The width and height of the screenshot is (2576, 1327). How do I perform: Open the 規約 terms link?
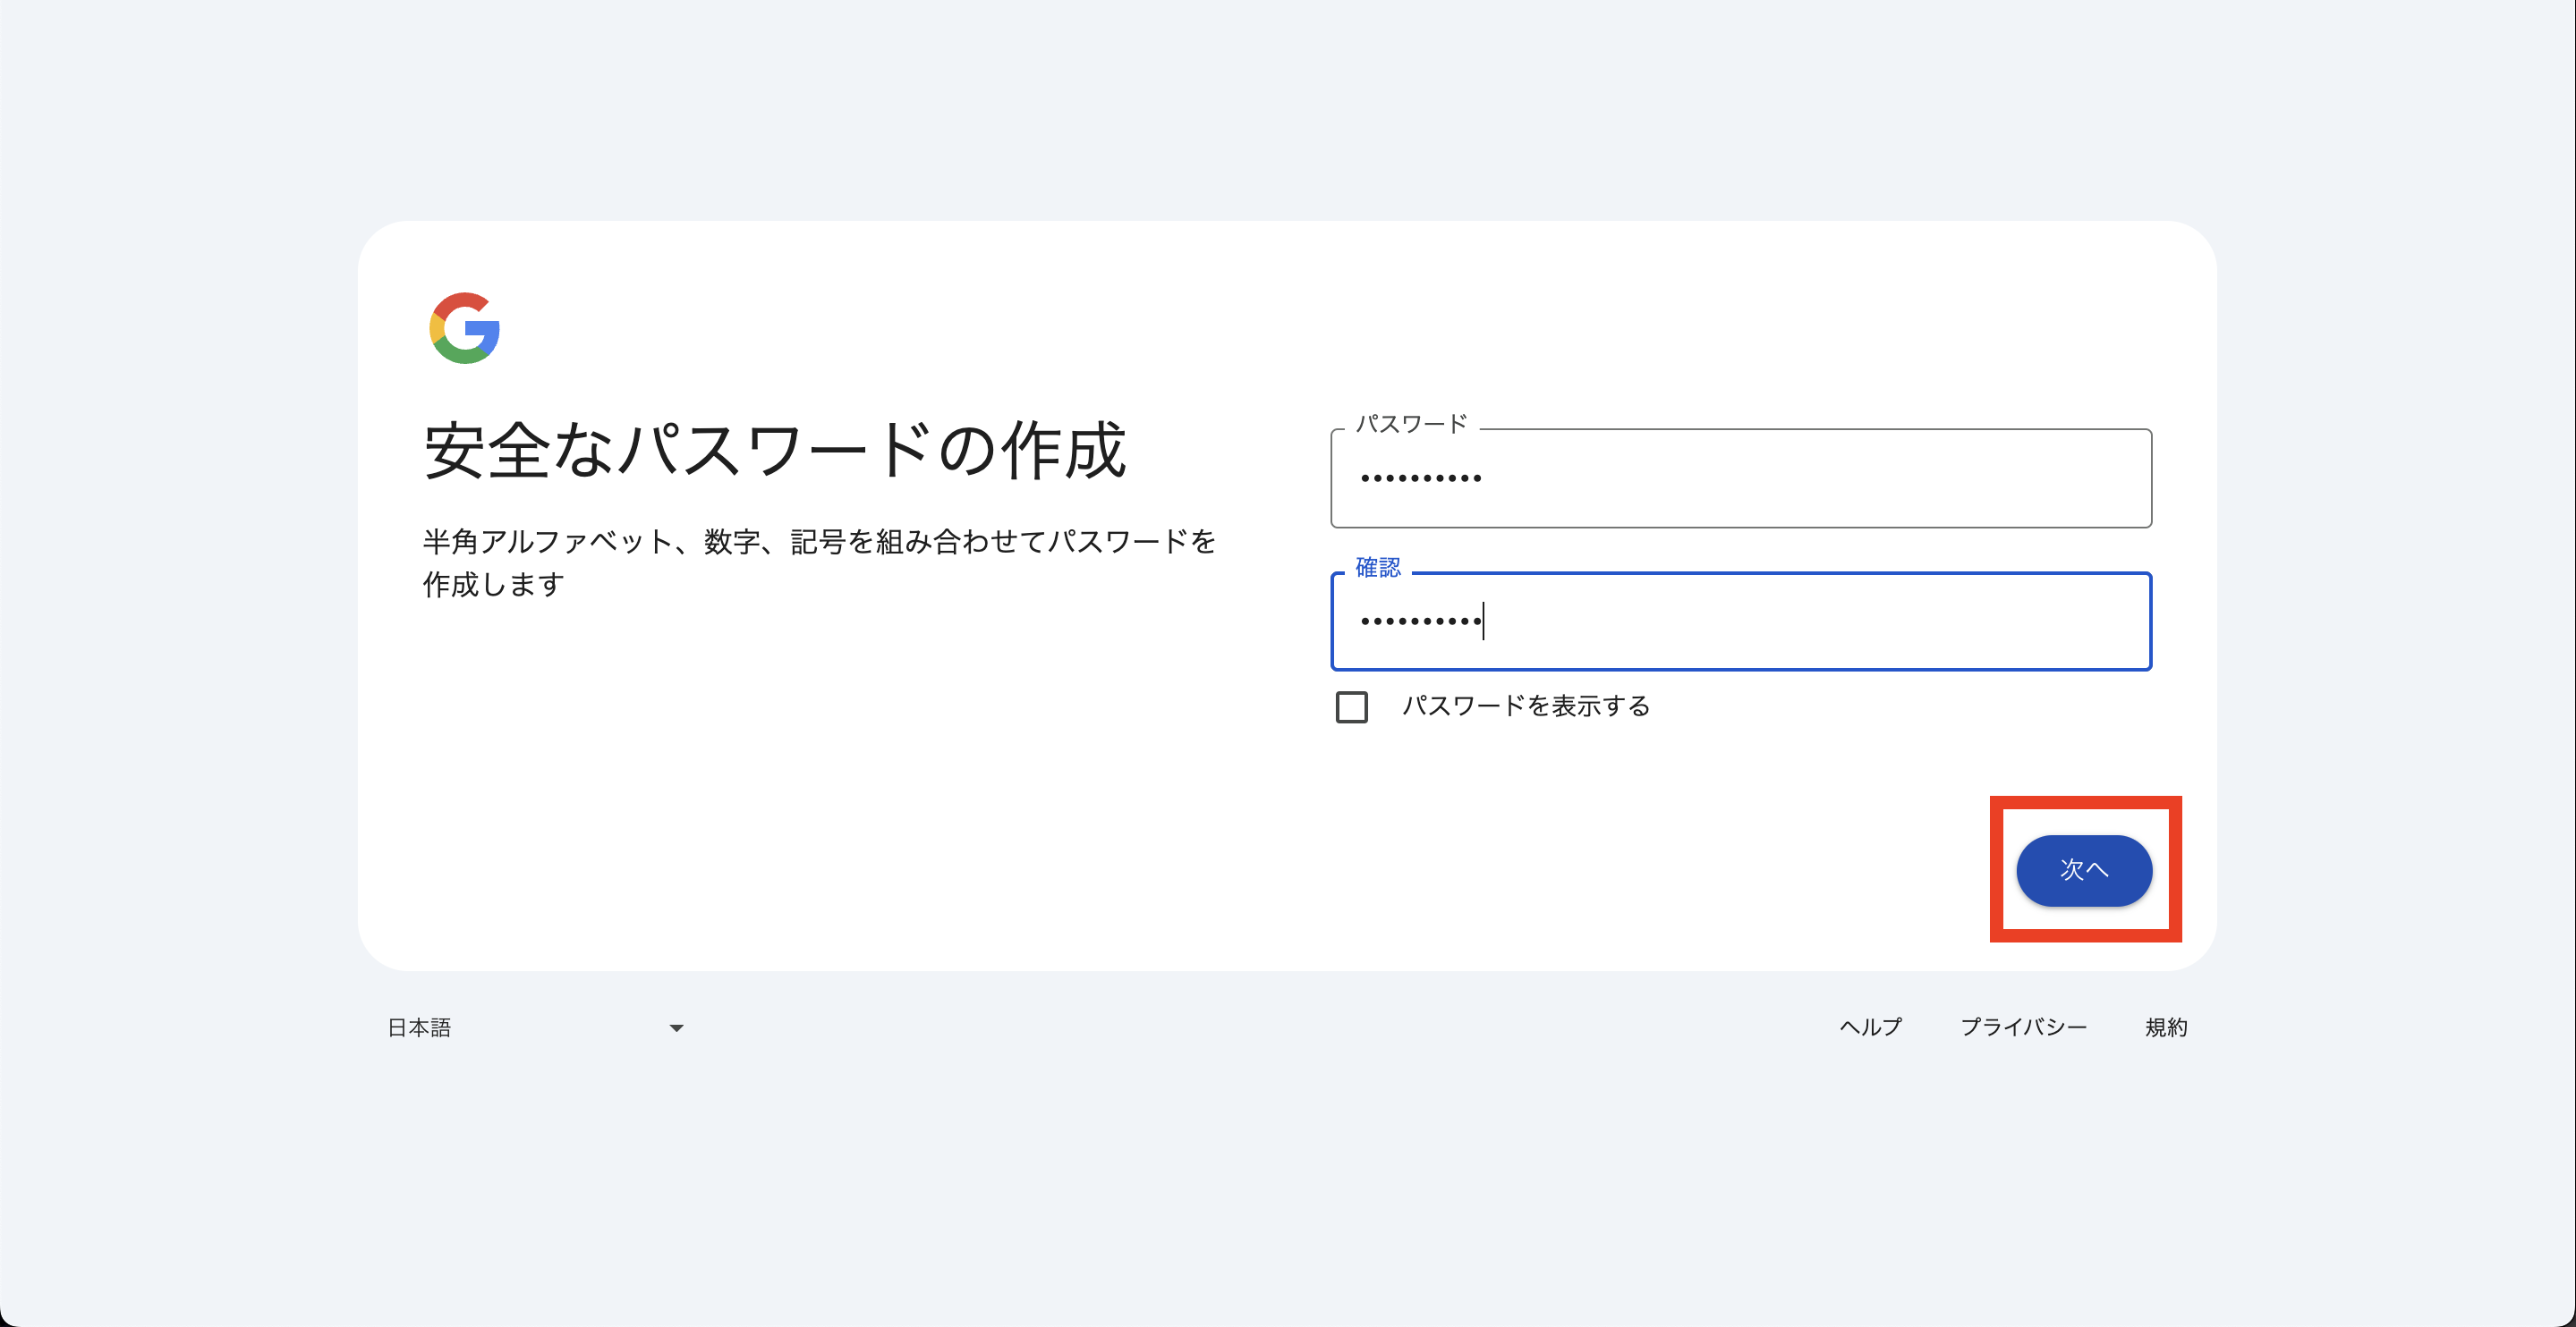2165,1027
